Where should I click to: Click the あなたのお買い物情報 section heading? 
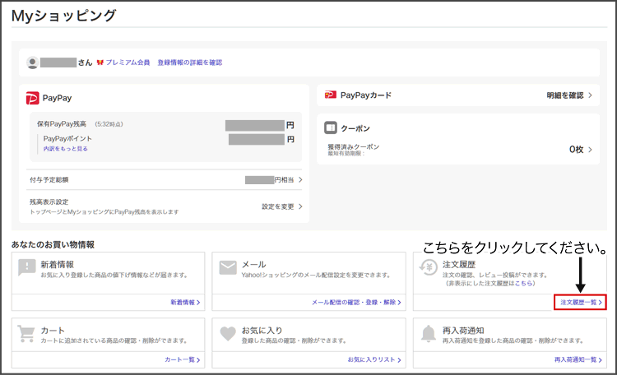click(x=53, y=244)
